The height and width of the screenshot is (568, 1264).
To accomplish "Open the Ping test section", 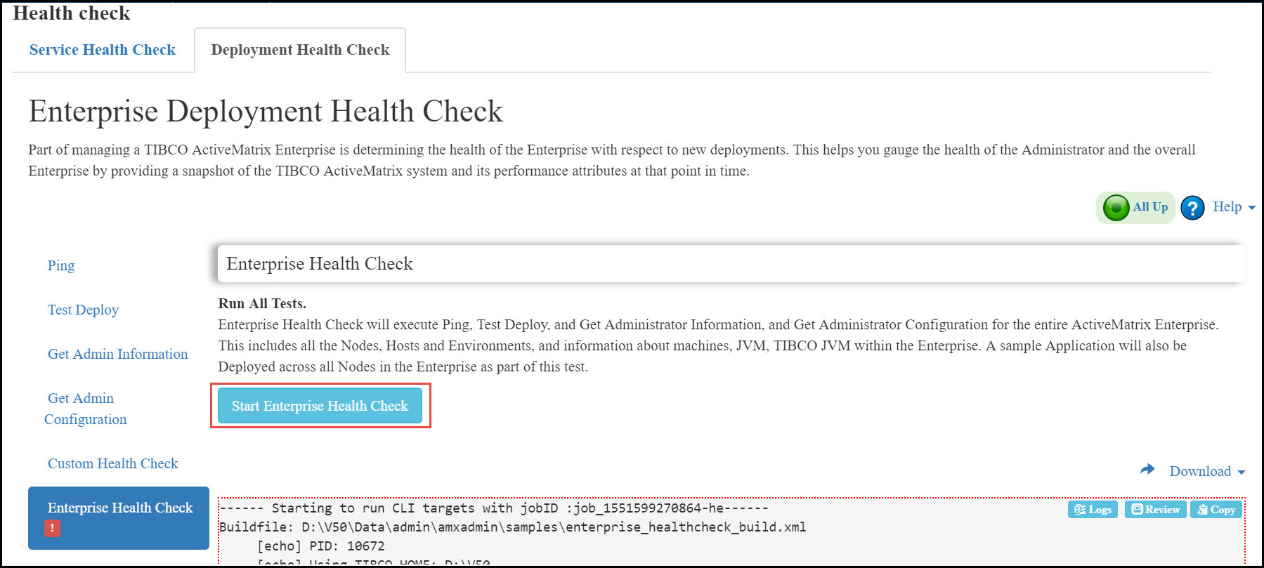I will (x=61, y=265).
